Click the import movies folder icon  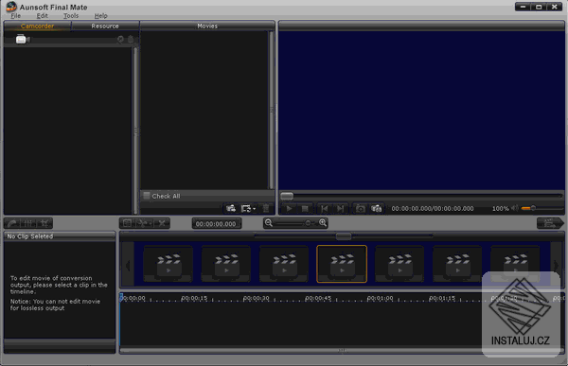pyautogui.click(x=231, y=208)
